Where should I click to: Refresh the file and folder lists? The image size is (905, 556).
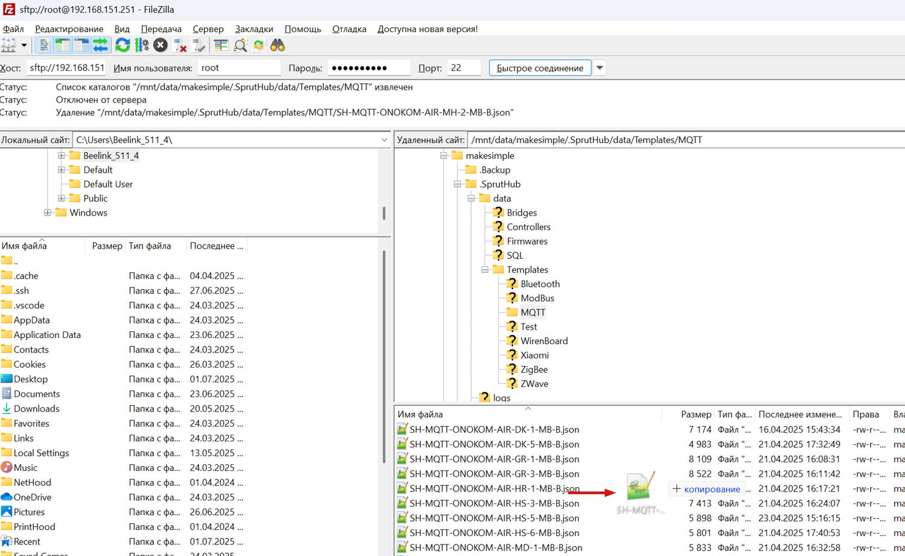click(122, 45)
